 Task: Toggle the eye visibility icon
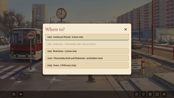click(x=21, y=94)
